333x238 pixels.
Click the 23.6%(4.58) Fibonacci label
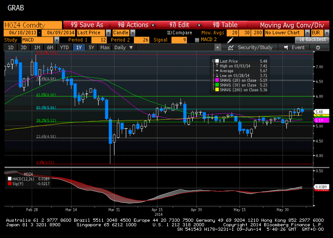coord(46,136)
